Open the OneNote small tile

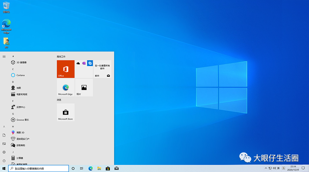pyautogui.click(x=84, y=63)
